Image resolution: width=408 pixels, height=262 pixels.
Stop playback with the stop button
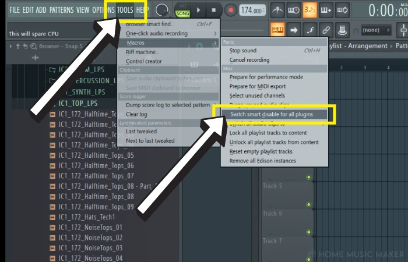coord(214,10)
